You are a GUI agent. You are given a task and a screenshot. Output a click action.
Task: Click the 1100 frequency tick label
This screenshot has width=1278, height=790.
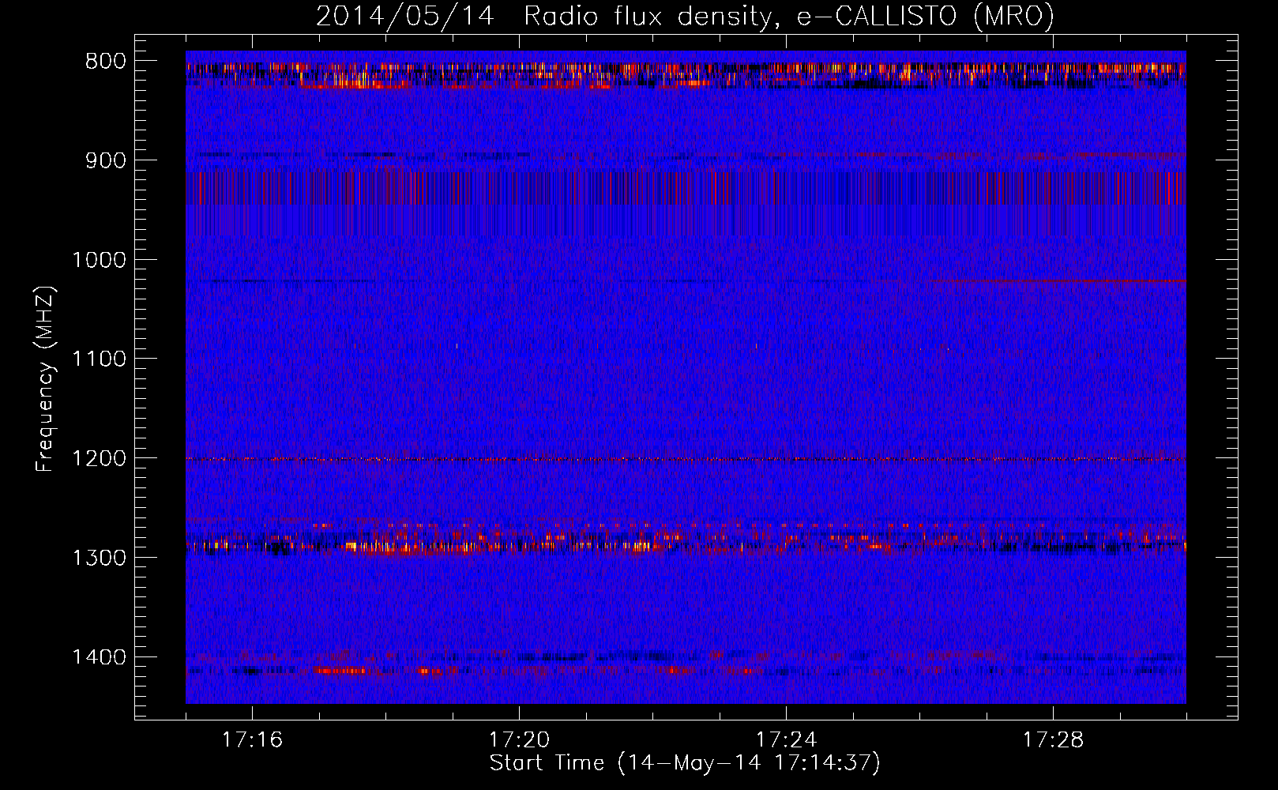tap(99, 359)
